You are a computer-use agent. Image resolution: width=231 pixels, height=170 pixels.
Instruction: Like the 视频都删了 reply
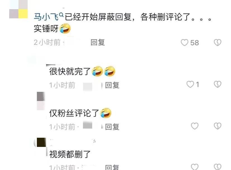coord(195,167)
